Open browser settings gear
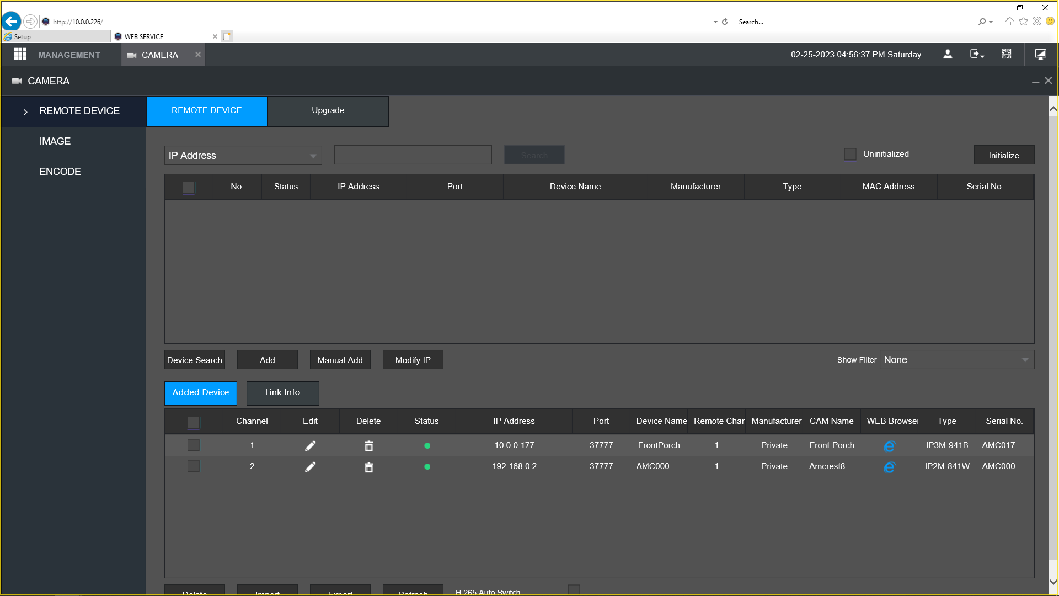Image resolution: width=1059 pixels, height=596 pixels. (x=1037, y=22)
